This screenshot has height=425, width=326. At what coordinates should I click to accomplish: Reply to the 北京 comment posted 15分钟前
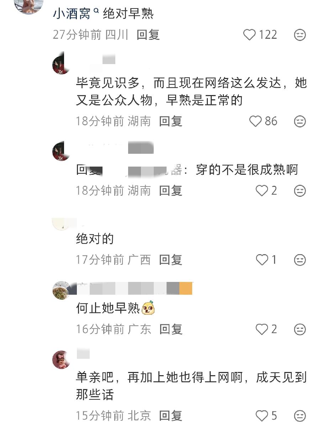point(170,415)
